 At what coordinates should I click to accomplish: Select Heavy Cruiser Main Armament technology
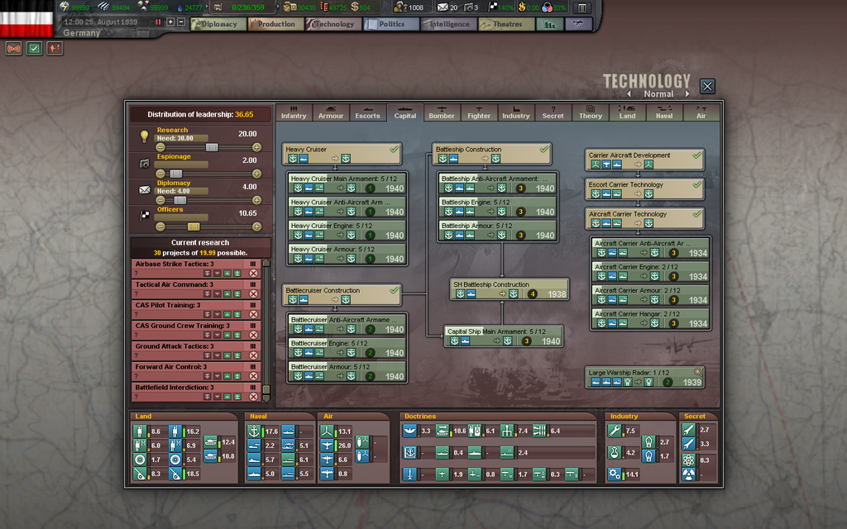pyautogui.click(x=347, y=183)
